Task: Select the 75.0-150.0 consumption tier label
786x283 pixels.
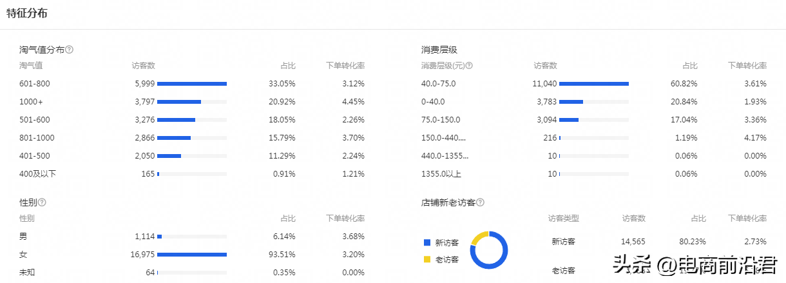Action: (441, 120)
